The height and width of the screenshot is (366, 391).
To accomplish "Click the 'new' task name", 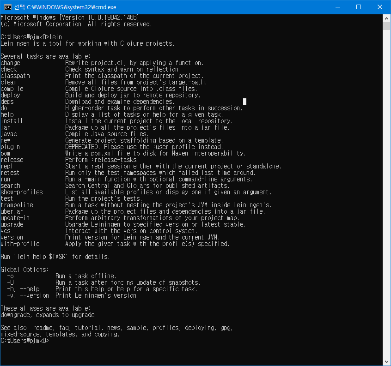I will (x=5, y=140).
